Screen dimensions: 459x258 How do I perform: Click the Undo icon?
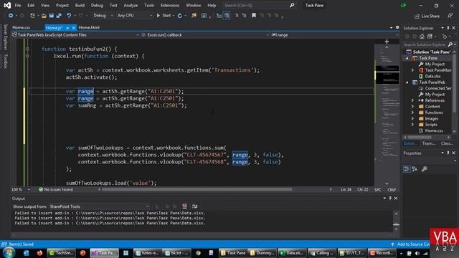pyautogui.click(x=69, y=16)
